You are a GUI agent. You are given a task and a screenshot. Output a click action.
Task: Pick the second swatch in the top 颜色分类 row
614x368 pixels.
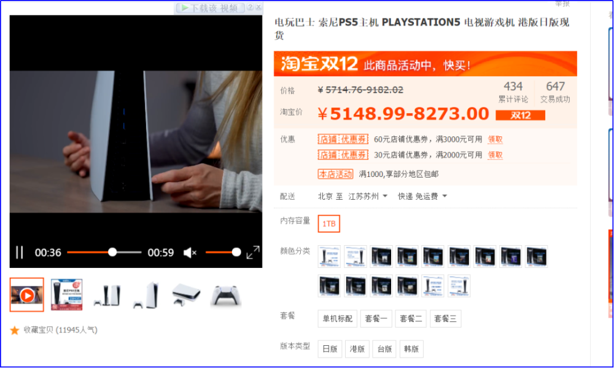(355, 256)
